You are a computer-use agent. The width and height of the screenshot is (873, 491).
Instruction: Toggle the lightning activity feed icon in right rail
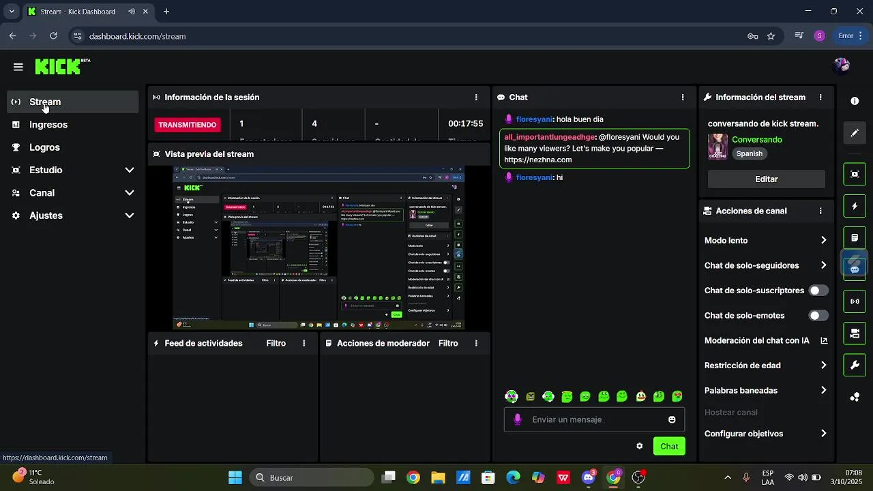pos(855,206)
